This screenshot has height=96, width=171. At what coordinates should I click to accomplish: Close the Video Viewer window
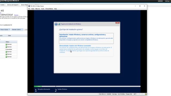coord(145,6)
